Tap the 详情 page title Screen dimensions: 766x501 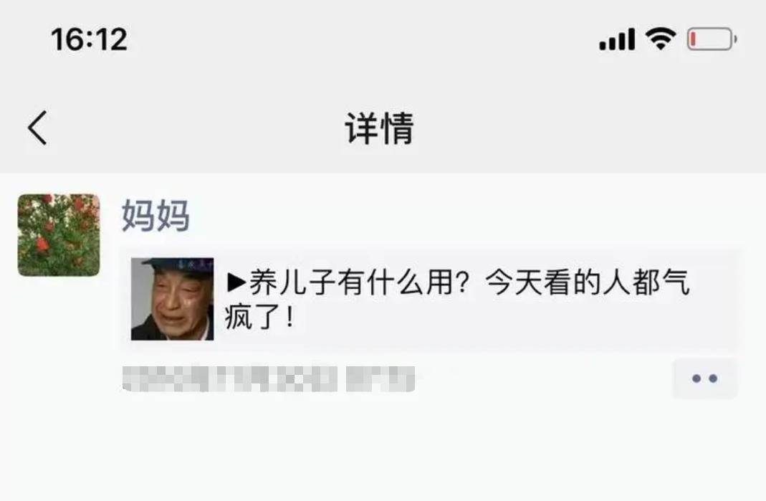[x=380, y=128]
